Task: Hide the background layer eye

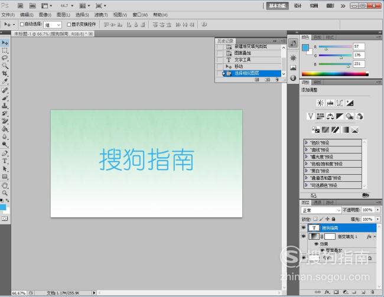Action: [304, 257]
